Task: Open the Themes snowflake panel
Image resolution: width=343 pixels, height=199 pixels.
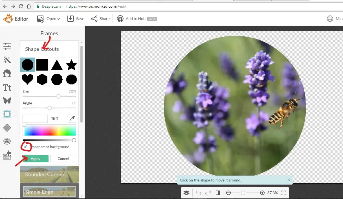Action: pyautogui.click(x=7, y=141)
